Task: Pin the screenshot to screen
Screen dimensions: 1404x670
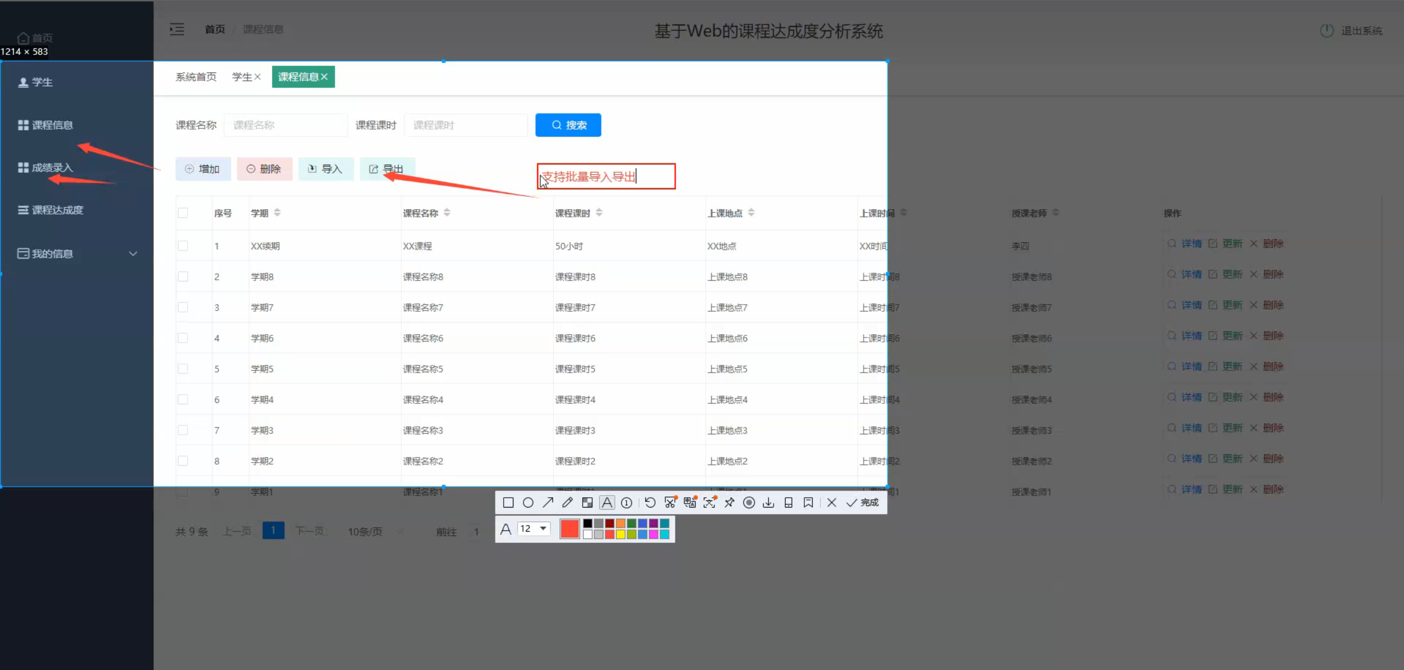Action: 729,503
